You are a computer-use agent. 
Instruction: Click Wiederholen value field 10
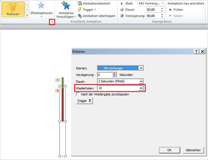pyautogui.click(x=118, y=88)
